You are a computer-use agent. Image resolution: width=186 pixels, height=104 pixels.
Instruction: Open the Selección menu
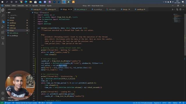[21, 6]
